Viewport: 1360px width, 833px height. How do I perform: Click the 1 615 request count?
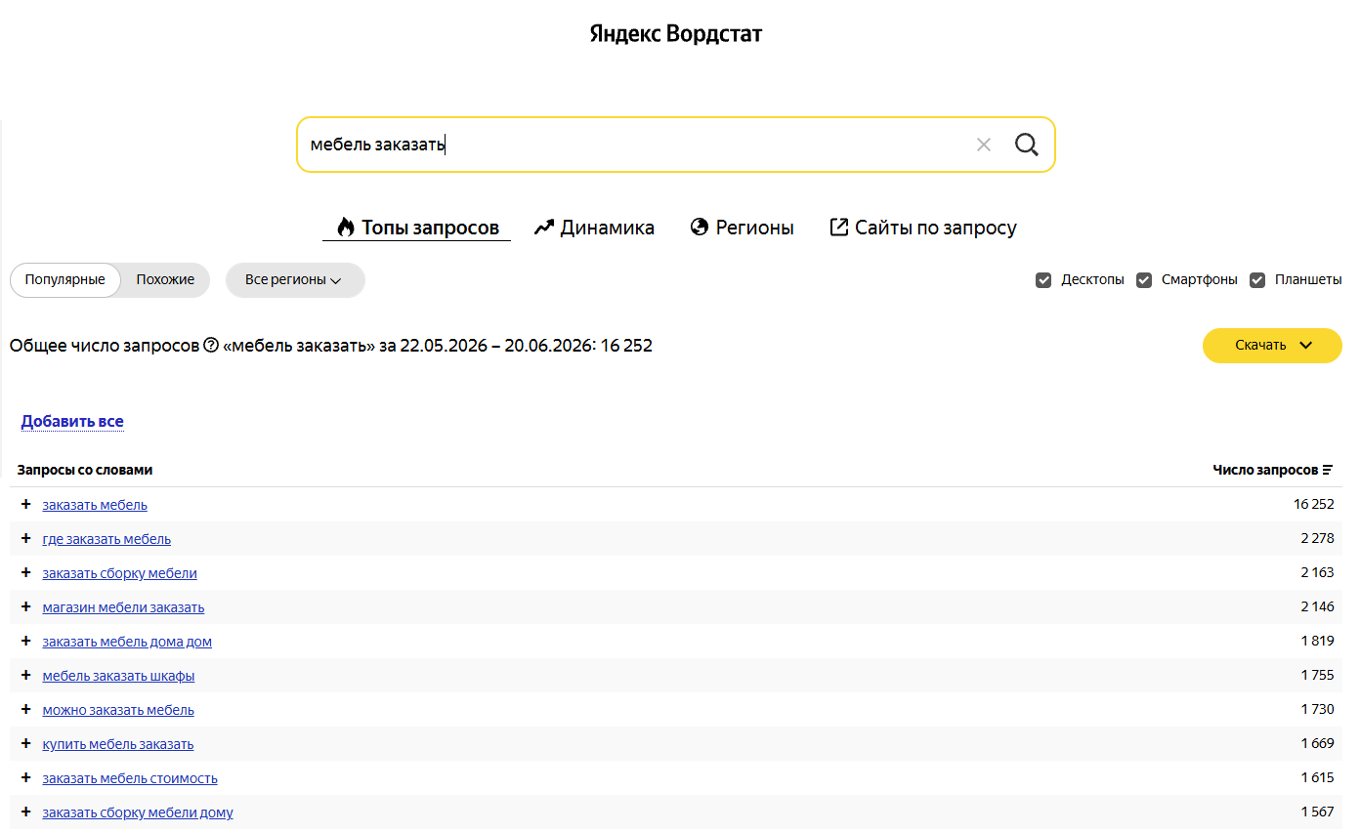tap(1317, 778)
